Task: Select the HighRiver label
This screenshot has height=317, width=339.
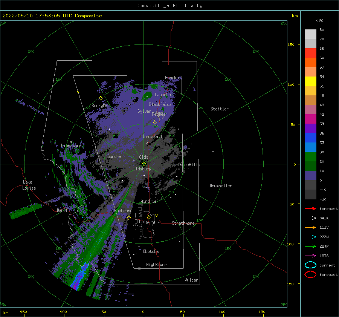Action: tap(156, 265)
